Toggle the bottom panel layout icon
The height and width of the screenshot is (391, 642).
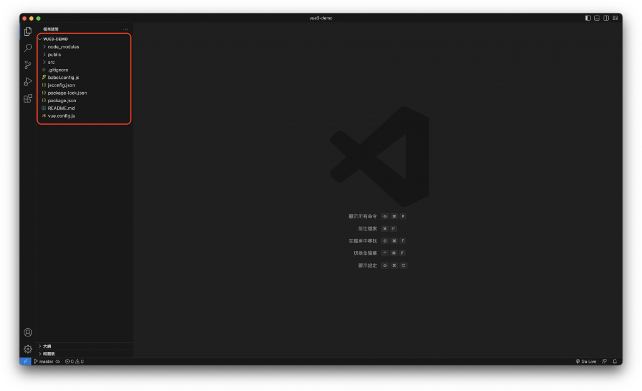597,18
